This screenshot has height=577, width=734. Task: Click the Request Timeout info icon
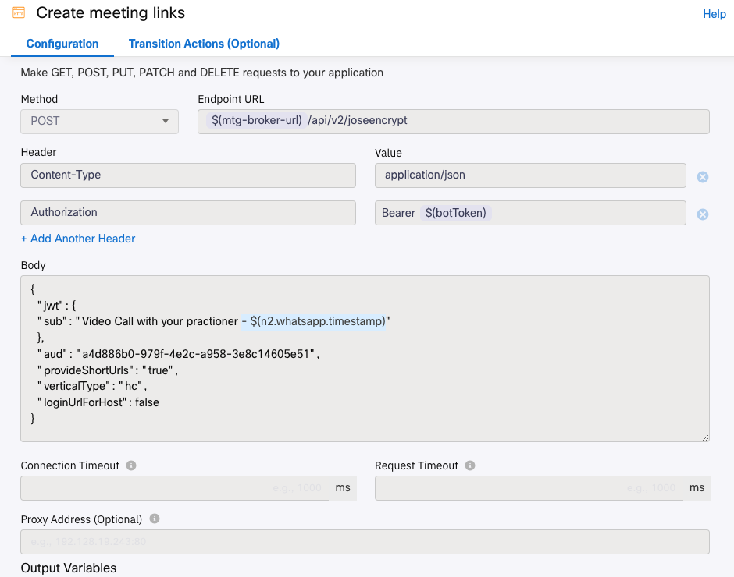point(470,465)
